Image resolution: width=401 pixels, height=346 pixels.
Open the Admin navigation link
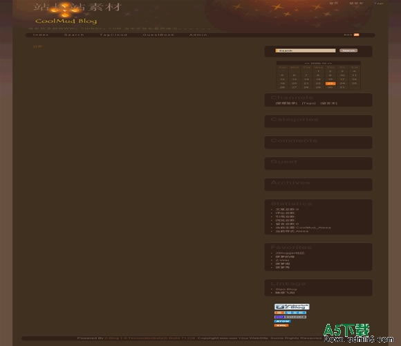(198, 35)
